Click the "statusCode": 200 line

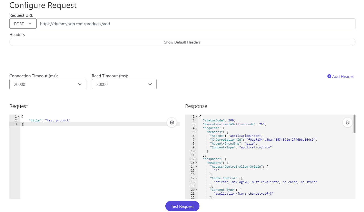click(219, 121)
